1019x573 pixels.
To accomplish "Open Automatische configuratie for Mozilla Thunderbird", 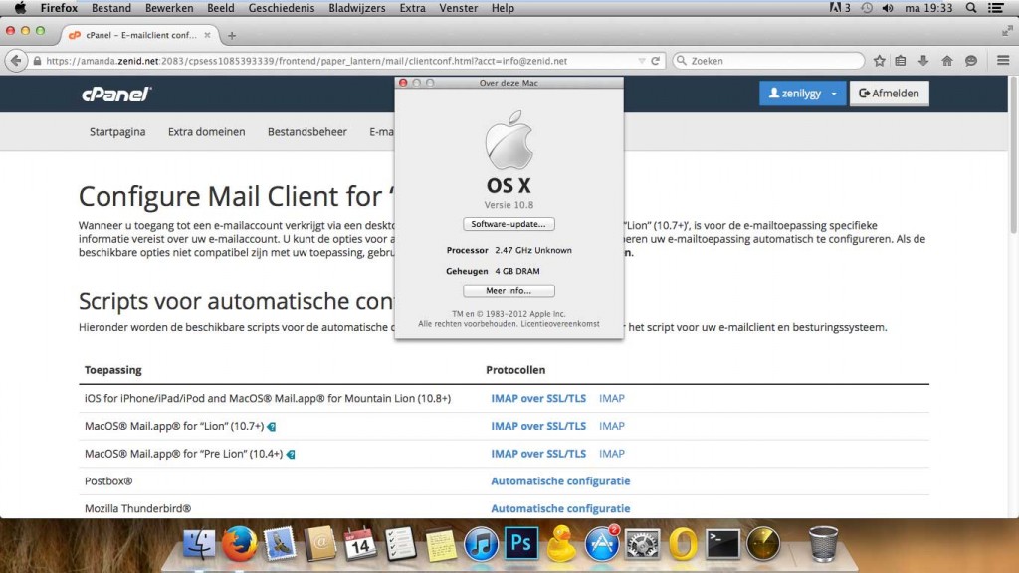I will tap(560, 508).
